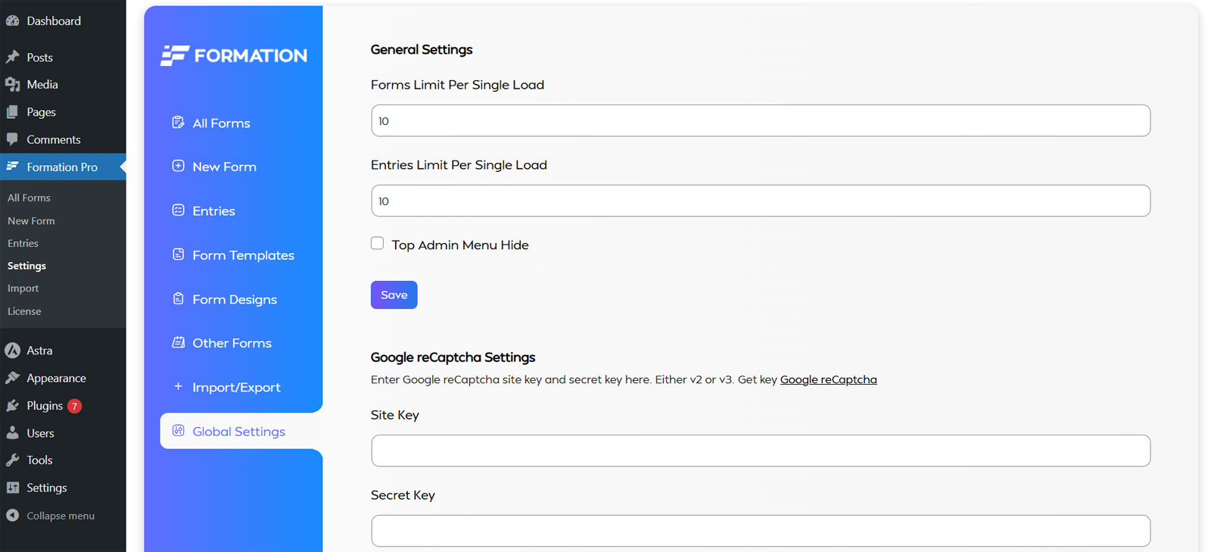
Task: Click the Media library icon
Action: [x=13, y=84]
